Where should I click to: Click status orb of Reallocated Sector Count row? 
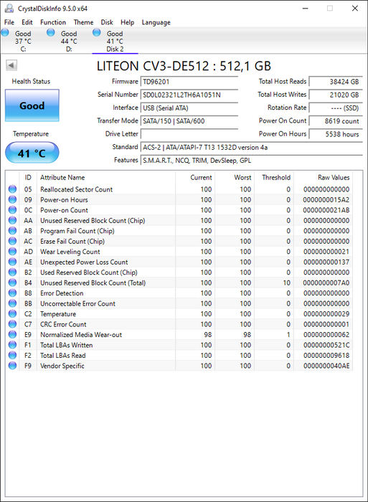point(12,189)
